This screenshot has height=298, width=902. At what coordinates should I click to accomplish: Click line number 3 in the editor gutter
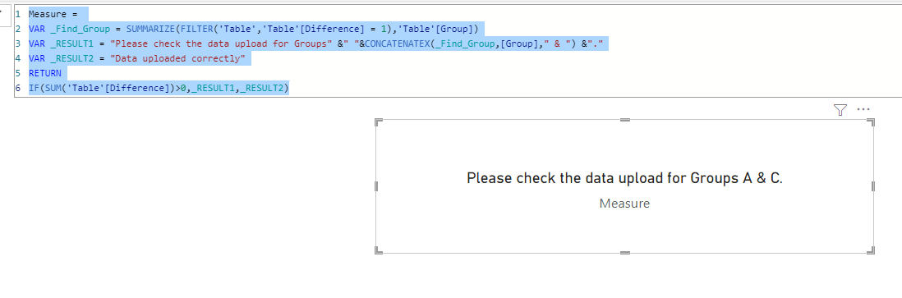pyautogui.click(x=18, y=44)
